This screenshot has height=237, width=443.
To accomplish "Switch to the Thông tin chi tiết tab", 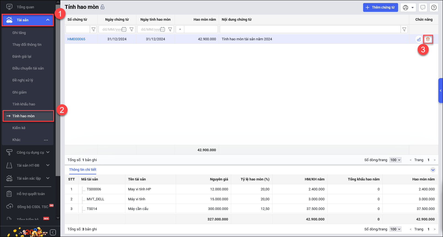I will [83, 170].
